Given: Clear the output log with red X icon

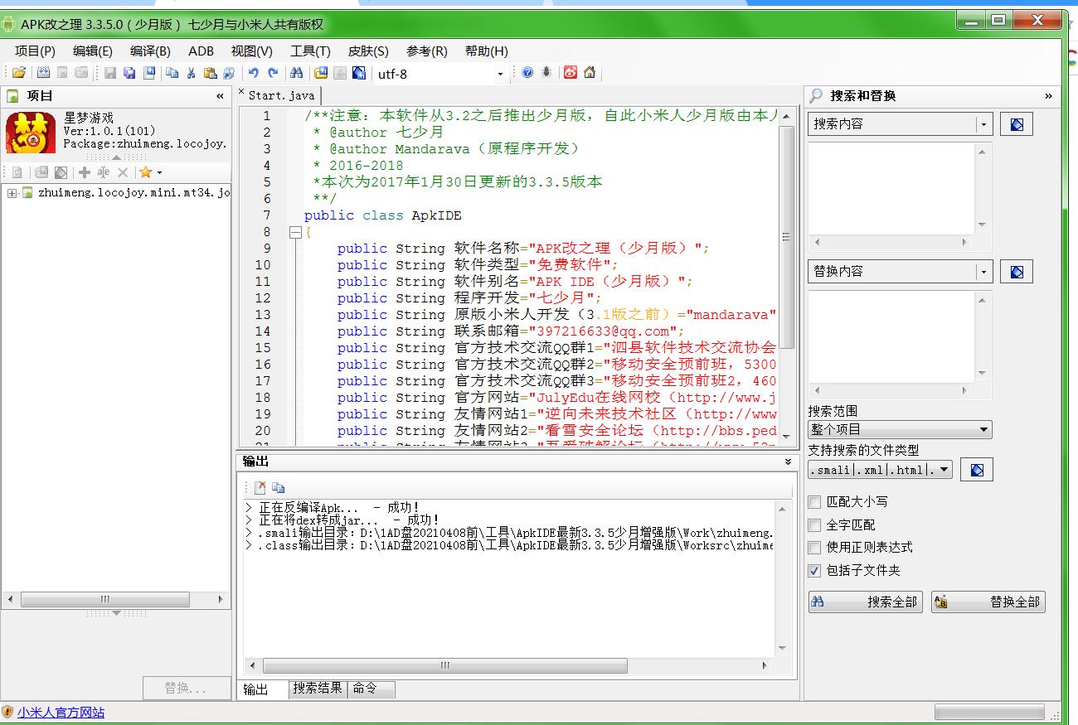Looking at the screenshot, I should pos(260,487).
